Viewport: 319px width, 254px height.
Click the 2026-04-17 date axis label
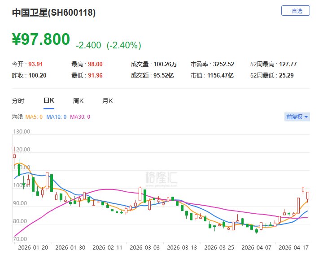coord(293,248)
